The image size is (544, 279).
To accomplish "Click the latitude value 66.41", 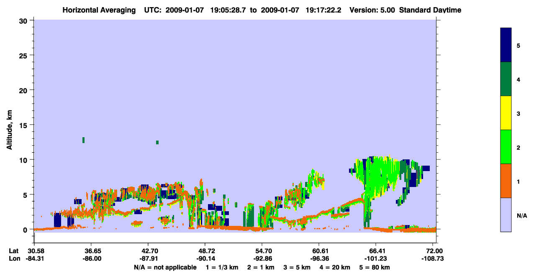I will coord(376,251).
